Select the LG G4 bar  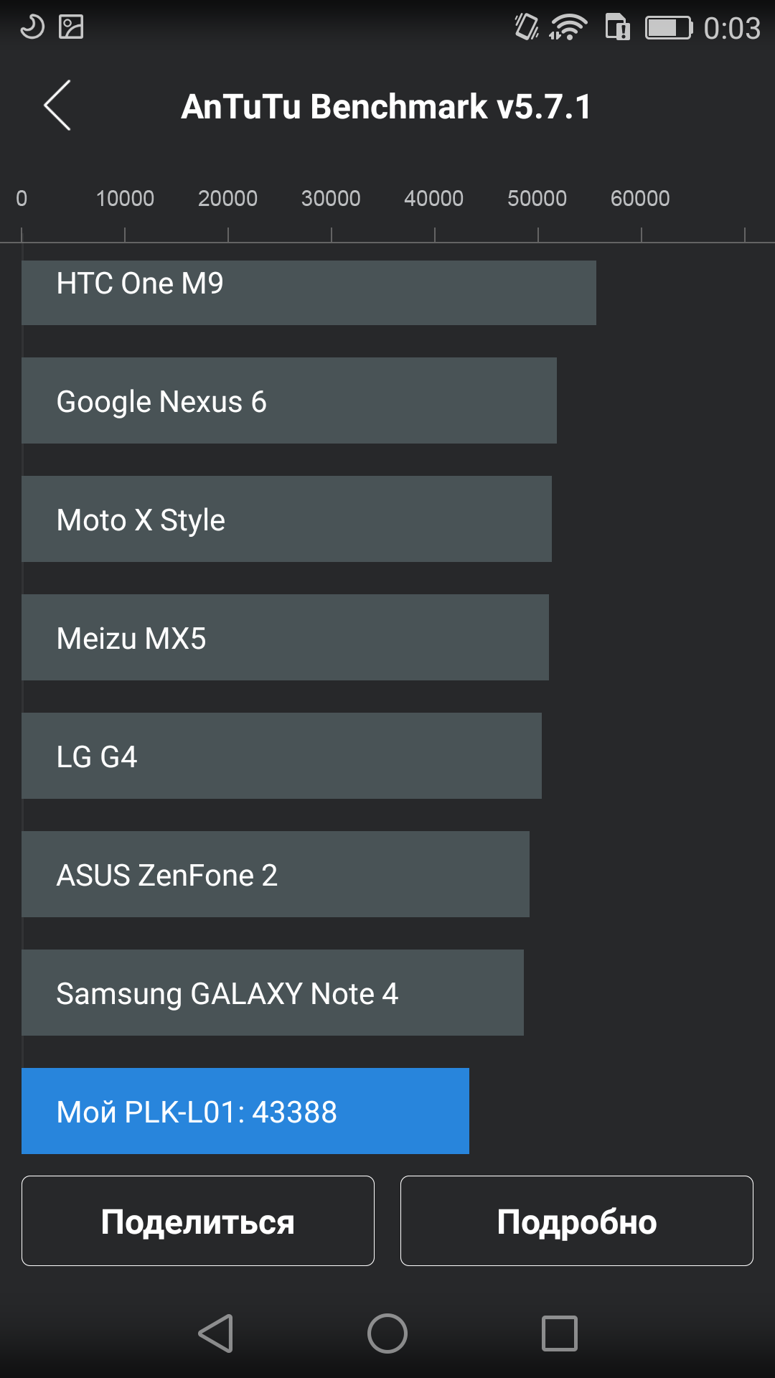(x=281, y=756)
